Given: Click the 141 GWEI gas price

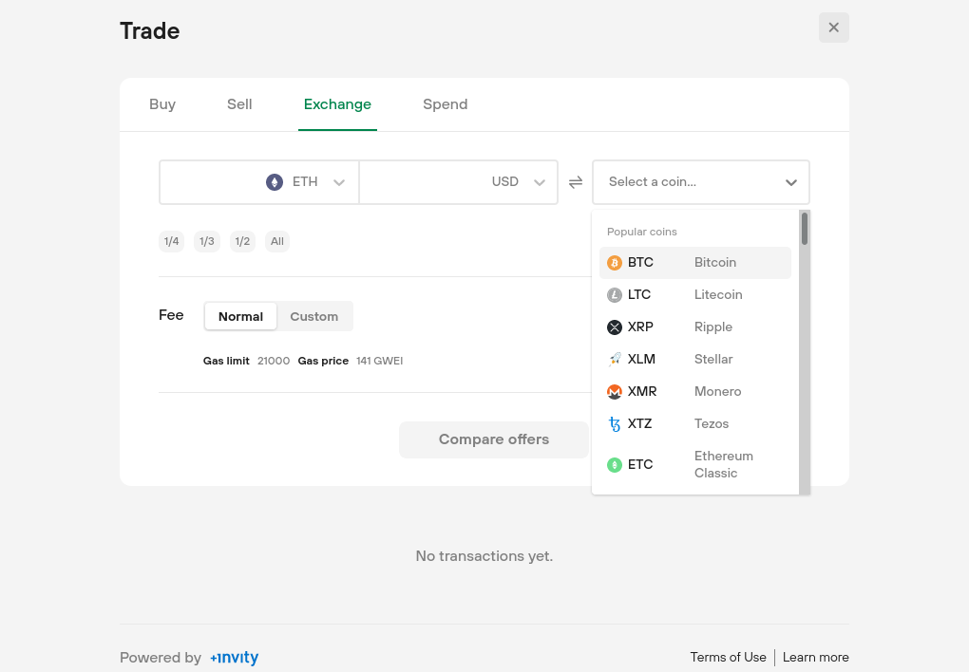Looking at the screenshot, I should coord(379,361).
